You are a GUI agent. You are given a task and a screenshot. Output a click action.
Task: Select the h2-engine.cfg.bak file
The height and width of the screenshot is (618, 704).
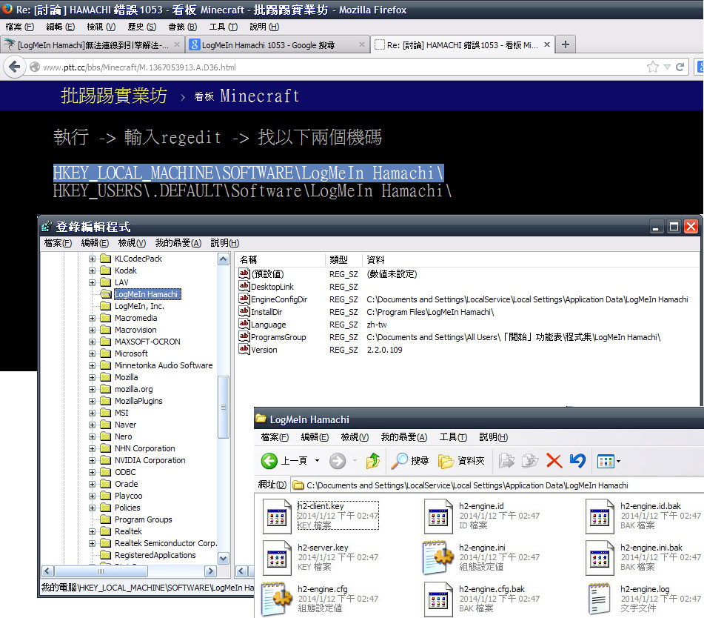(x=482, y=598)
